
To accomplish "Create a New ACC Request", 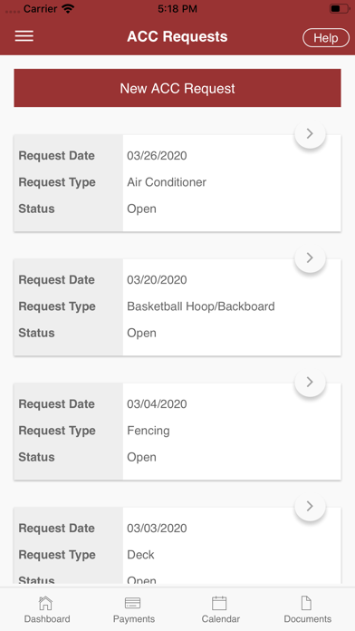I will click(177, 88).
